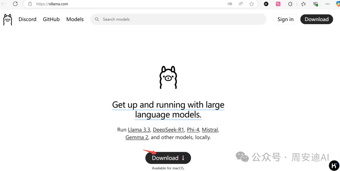Click the floating K badge bottom-right
This screenshot has height=171, width=340.
pyautogui.click(x=334, y=166)
